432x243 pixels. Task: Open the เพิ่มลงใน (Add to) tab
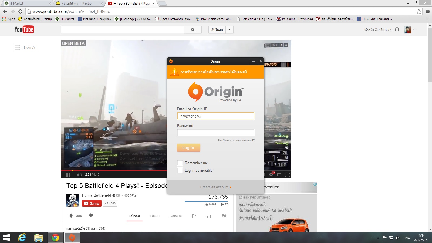[x=175, y=216]
